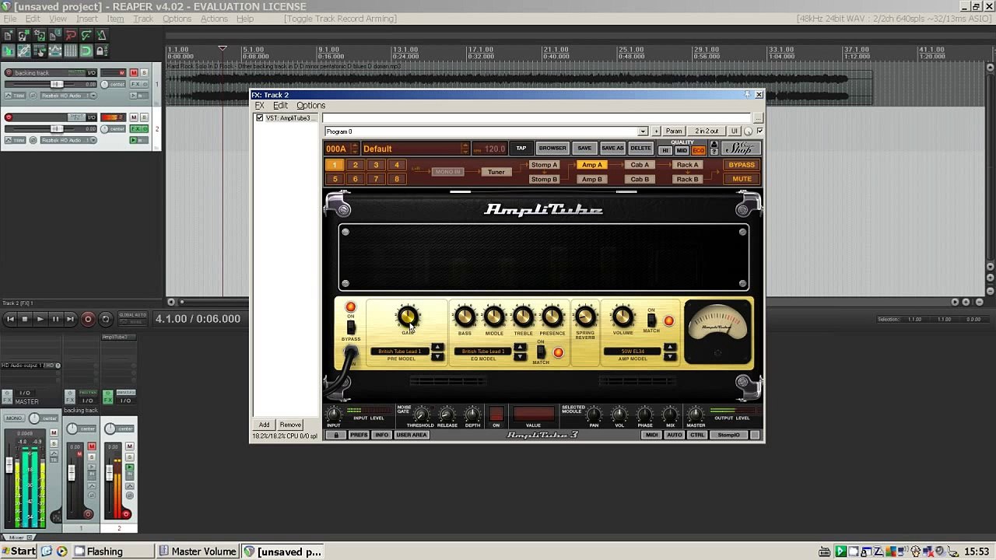Click the amp Gain knob

408,317
